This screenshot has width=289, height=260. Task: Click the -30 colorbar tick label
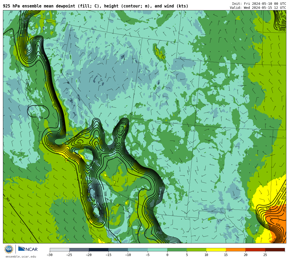click(50, 255)
